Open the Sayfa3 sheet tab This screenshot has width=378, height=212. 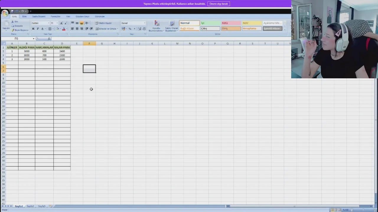42,206
